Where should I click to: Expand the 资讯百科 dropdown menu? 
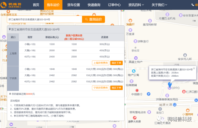pyautogui.click(x=136, y=5)
